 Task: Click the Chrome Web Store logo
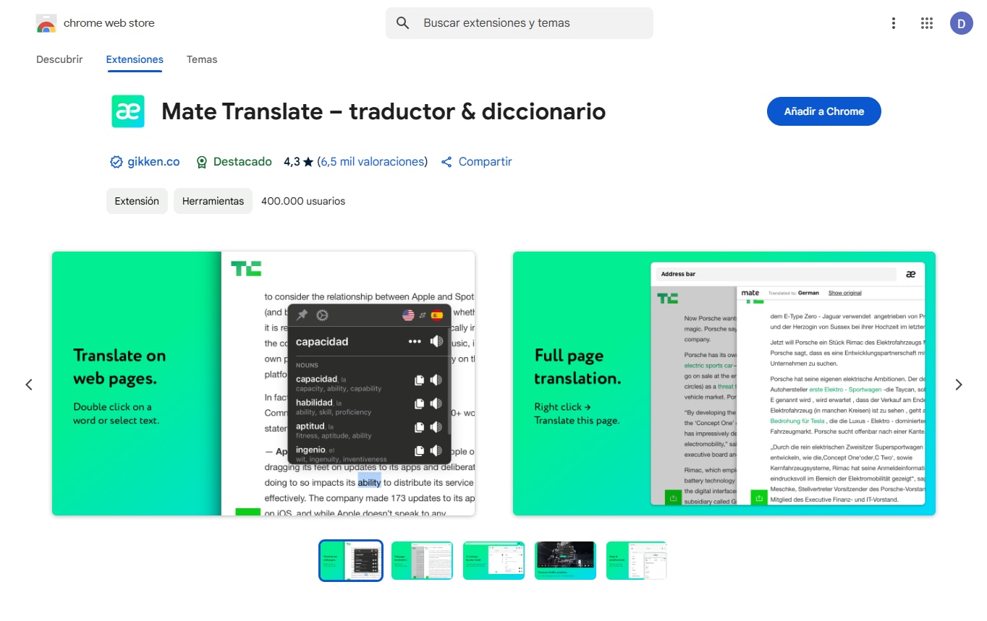(x=46, y=23)
